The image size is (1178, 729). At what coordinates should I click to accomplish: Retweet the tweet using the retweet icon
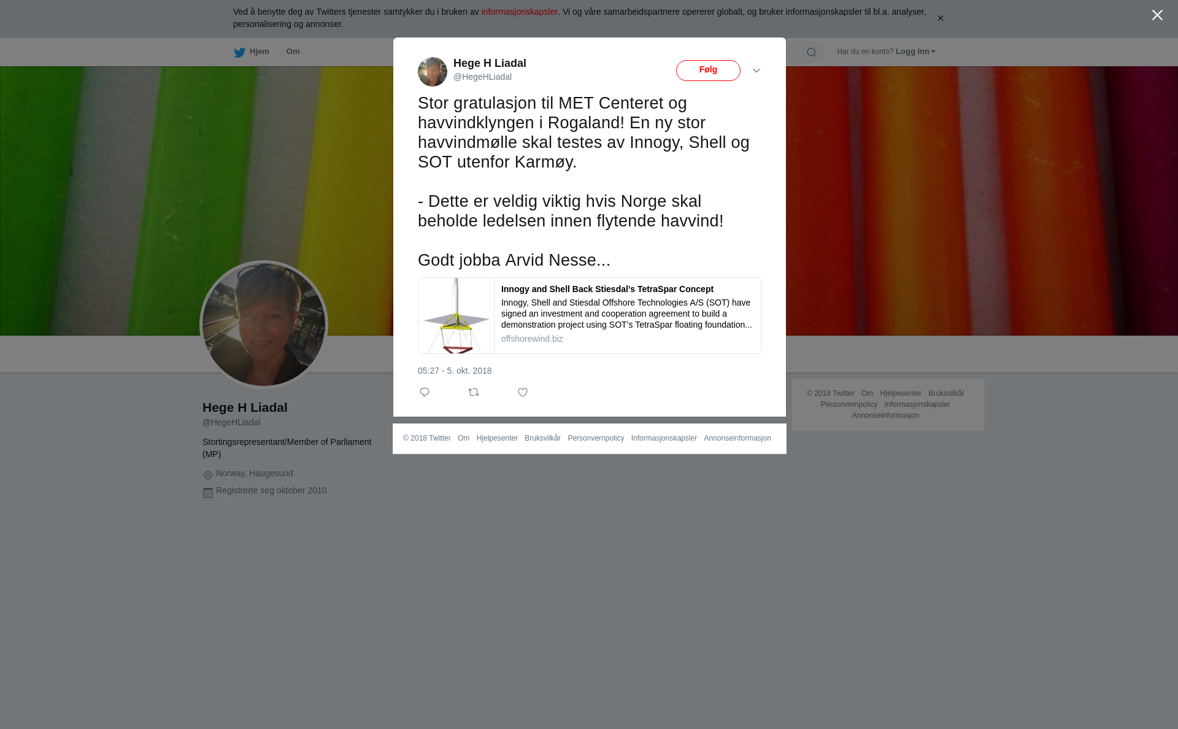coord(474,392)
